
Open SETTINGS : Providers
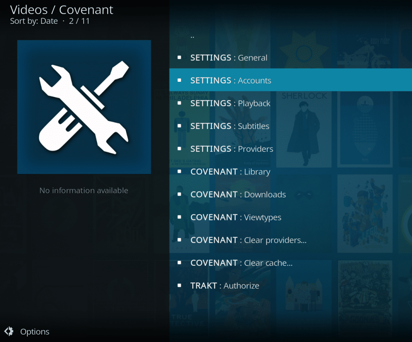(x=231, y=149)
